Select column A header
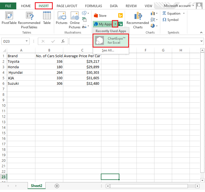Image resolution: width=205 pixels, height=192 pixels. (x=21, y=50)
